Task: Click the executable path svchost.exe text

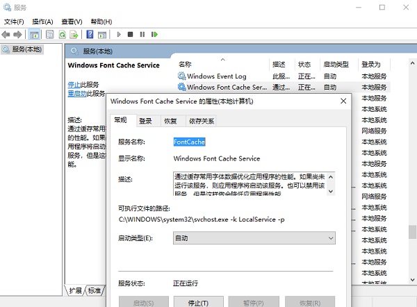Action: click(x=202, y=219)
